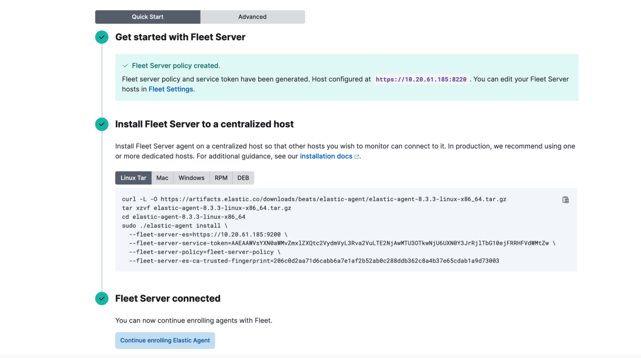Click the step checkmark for Install Fleet Server
641x358 pixels.
click(102, 124)
